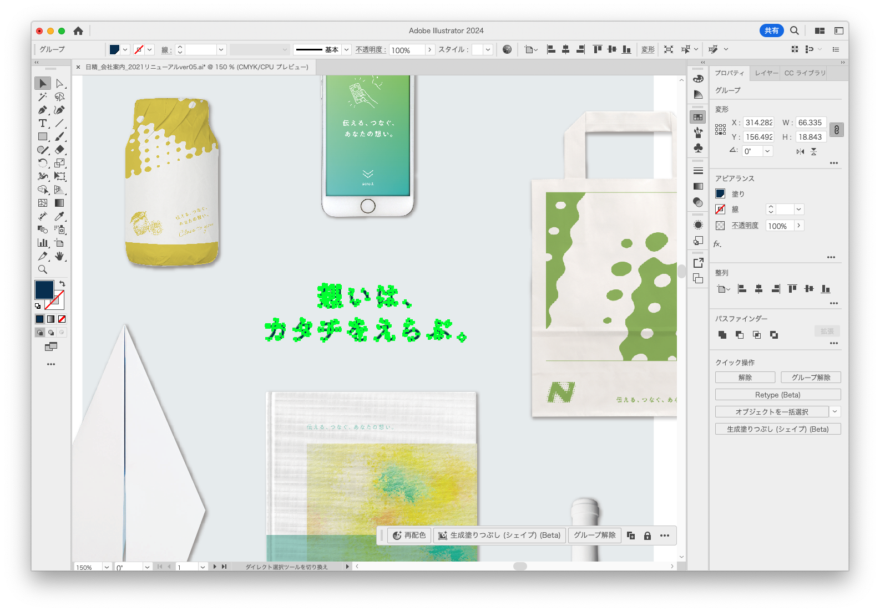Select the Zoom tool

[x=43, y=269]
